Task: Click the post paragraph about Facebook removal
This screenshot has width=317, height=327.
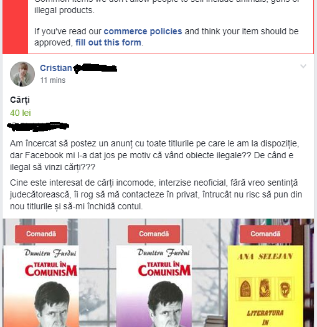Action: coord(154,155)
